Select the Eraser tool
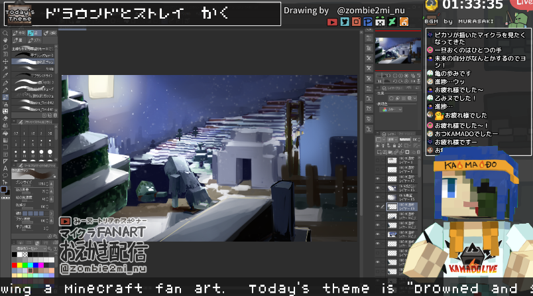This screenshot has height=296, width=533. tap(5, 118)
